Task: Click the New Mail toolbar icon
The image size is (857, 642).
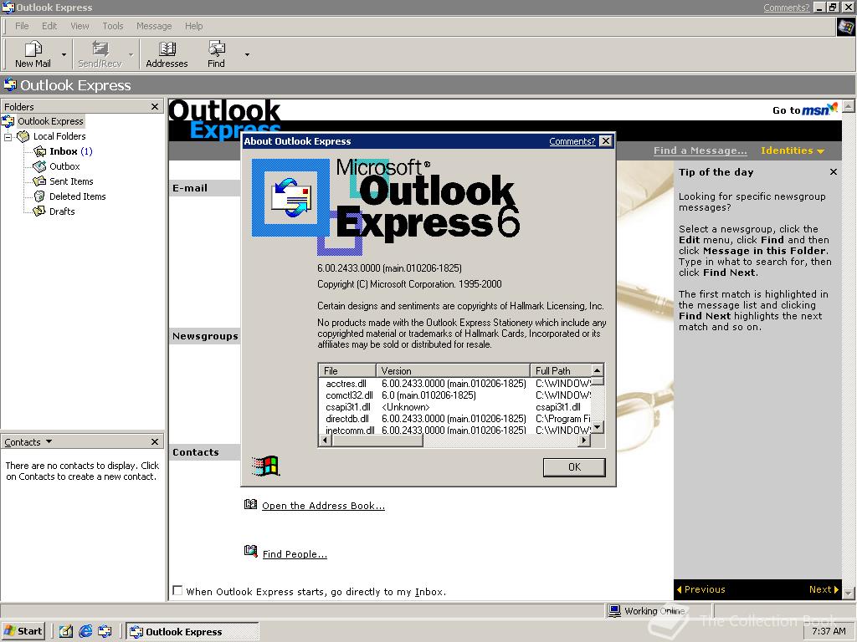Action: click(x=33, y=48)
